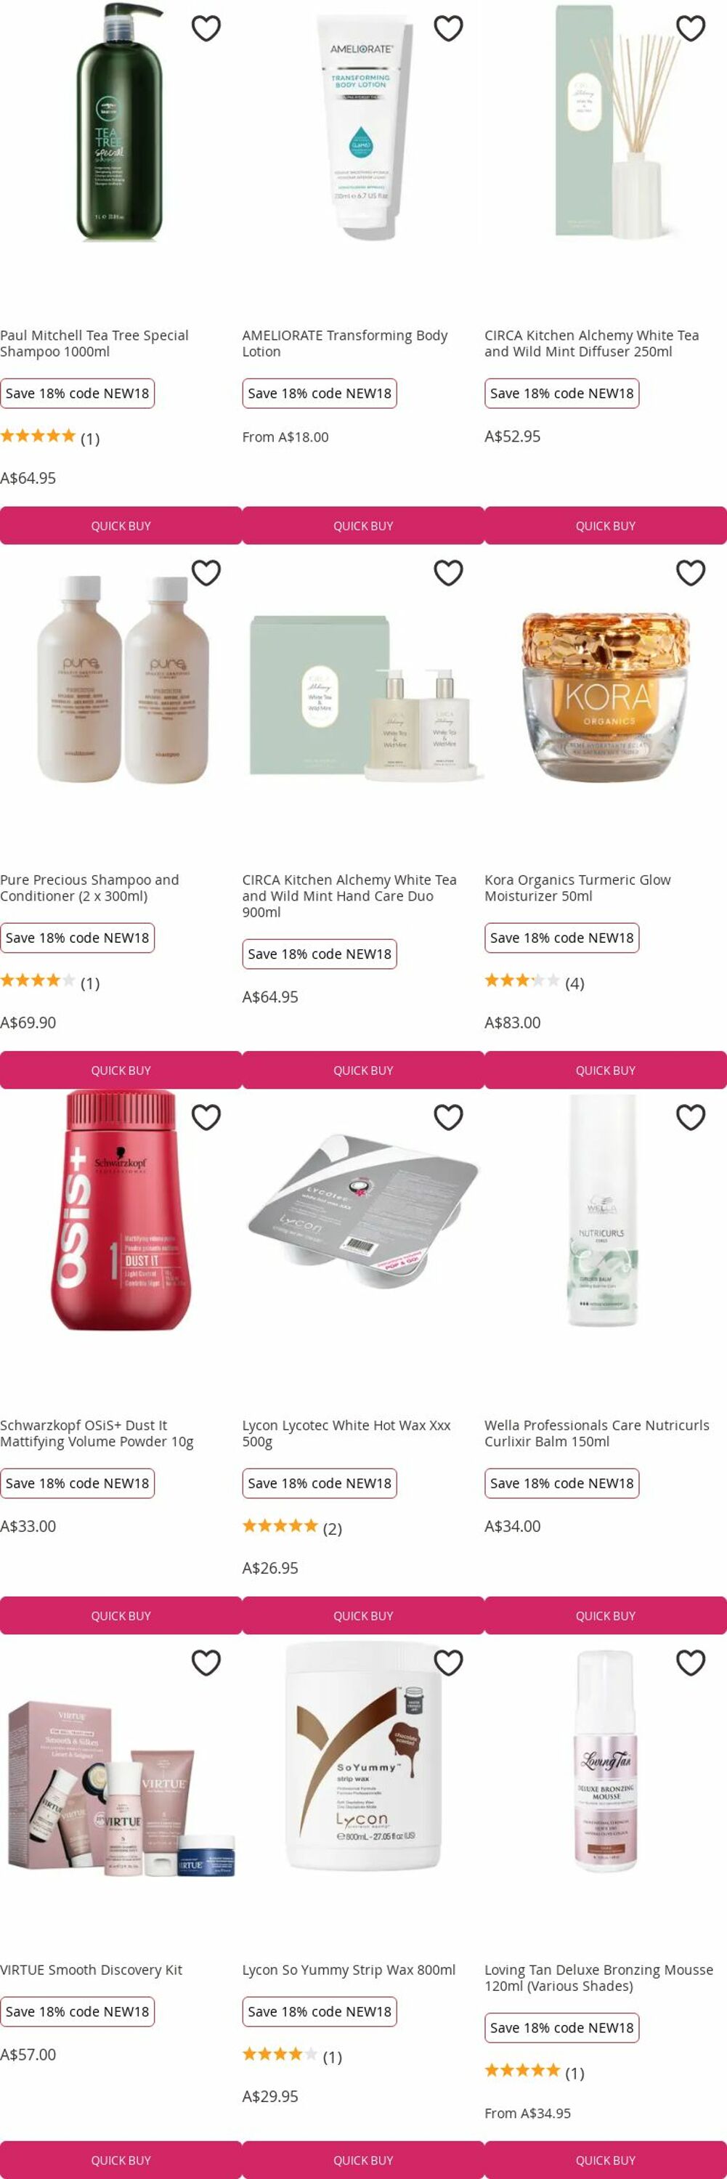Quick buy Paul Mitchell Tea Tree Shampoo
Viewport: 727px width, 2179px height.
click(121, 525)
